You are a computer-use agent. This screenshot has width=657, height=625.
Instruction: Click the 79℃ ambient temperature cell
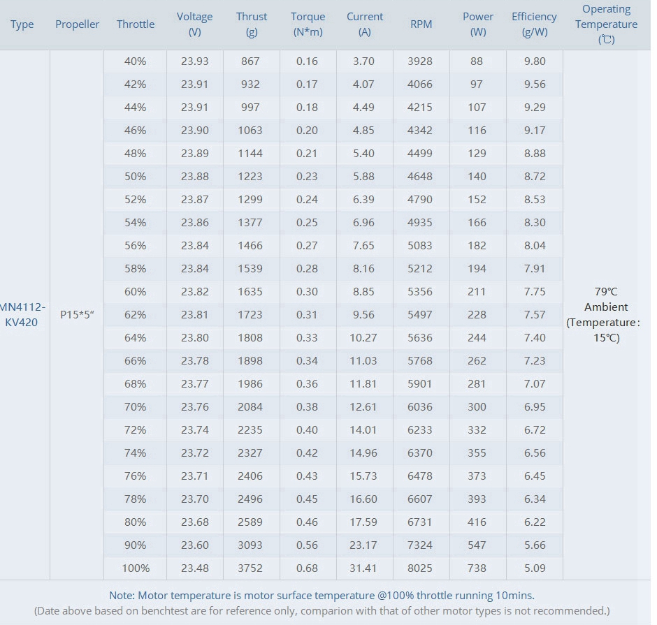606,314
